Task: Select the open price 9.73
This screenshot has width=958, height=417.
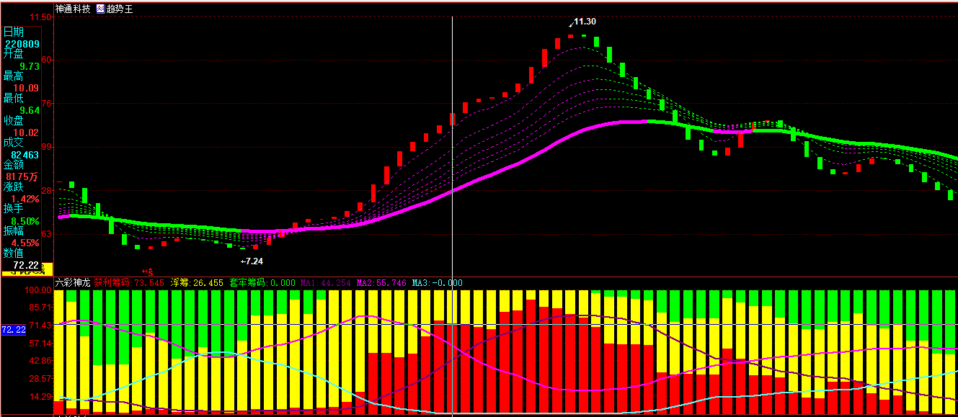Action: click(x=30, y=66)
